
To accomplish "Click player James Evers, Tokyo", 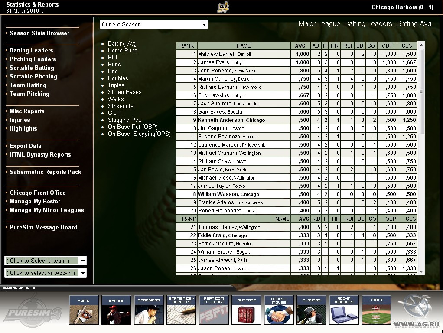I will coord(221,62).
